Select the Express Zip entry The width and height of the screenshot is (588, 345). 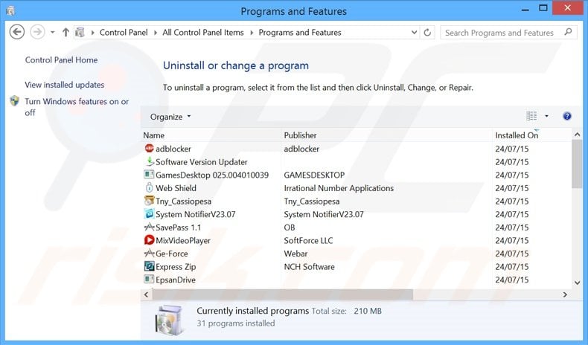point(176,267)
